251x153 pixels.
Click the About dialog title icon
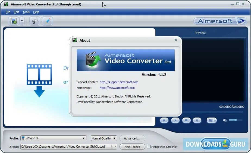[x=75, y=40]
